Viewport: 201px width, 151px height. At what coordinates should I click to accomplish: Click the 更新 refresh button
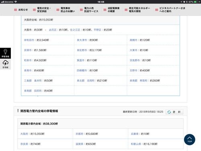coord(174,112)
